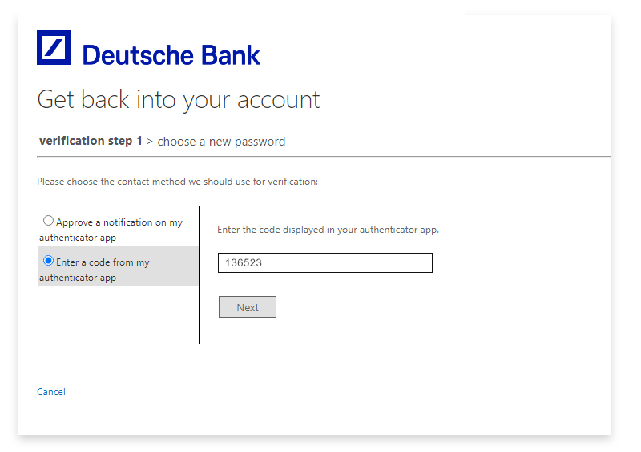Select the approve notification radio button
The image size is (641, 452).
click(49, 221)
